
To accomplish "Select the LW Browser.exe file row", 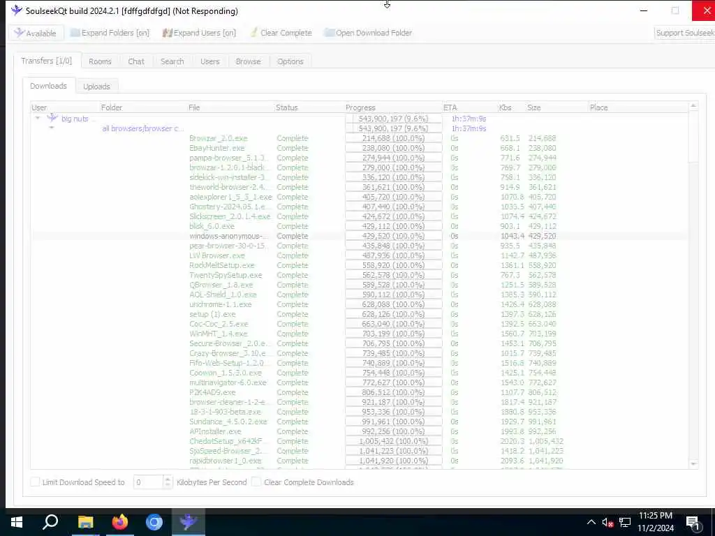I will tap(360, 255).
